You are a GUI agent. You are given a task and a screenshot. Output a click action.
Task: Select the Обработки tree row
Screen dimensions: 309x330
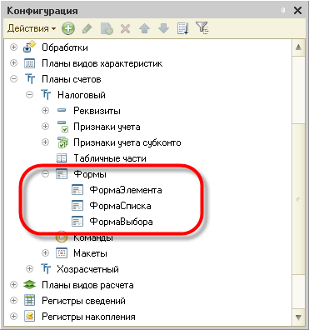point(65,47)
